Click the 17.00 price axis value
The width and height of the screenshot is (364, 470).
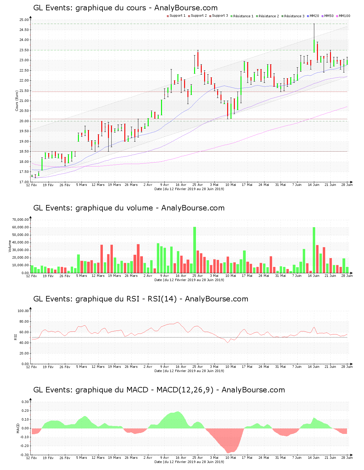[x=24, y=182]
